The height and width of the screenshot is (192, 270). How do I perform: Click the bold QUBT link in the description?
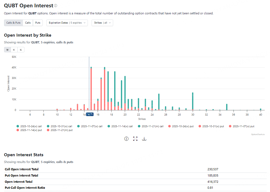pos(32,13)
